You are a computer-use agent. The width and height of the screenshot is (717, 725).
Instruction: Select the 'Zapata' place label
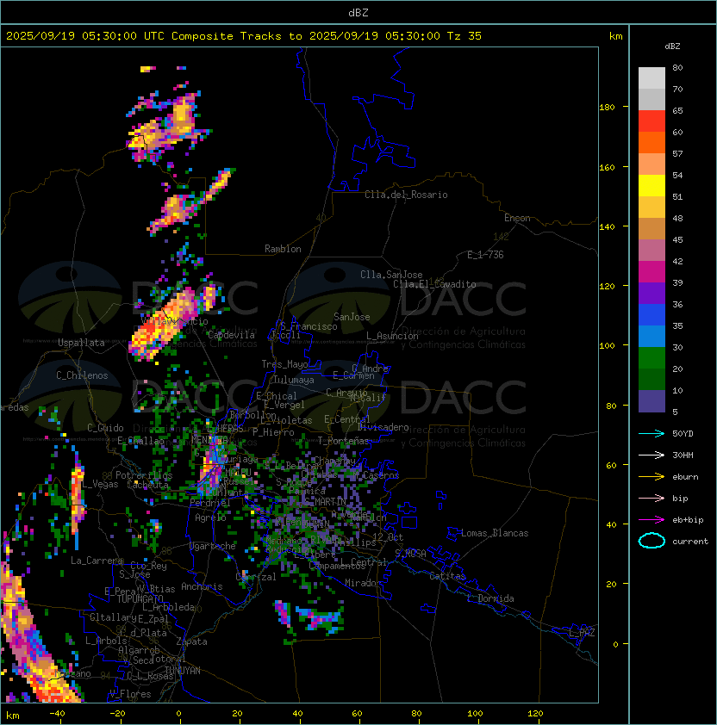[x=191, y=641]
